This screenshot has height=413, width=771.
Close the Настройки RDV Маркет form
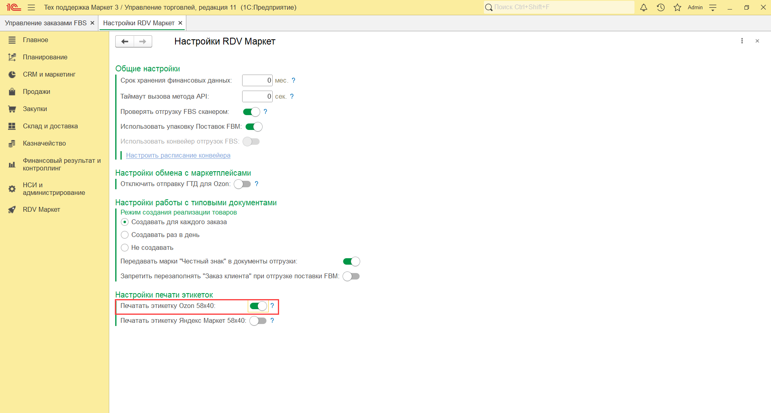pyautogui.click(x=757, y=41)
